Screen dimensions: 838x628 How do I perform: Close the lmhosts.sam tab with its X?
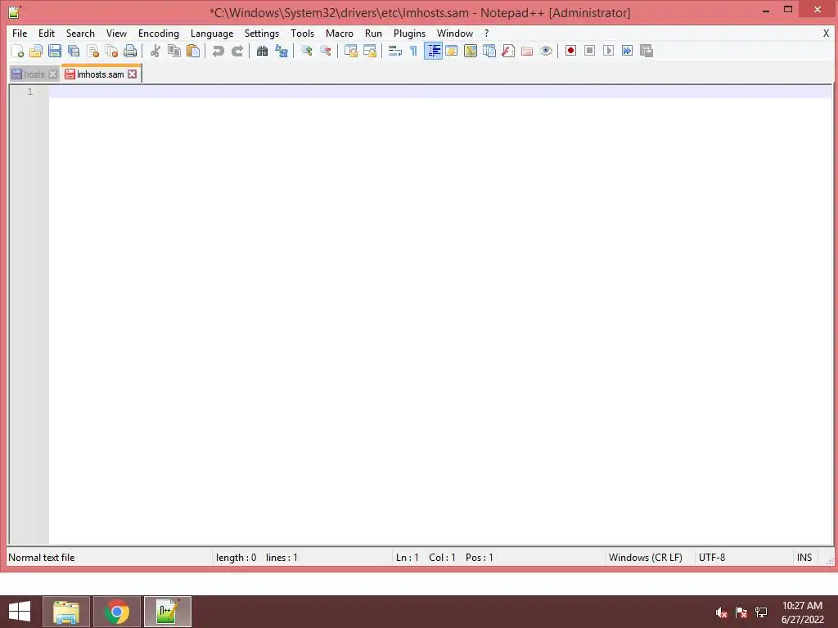click(x=132, y=74)
